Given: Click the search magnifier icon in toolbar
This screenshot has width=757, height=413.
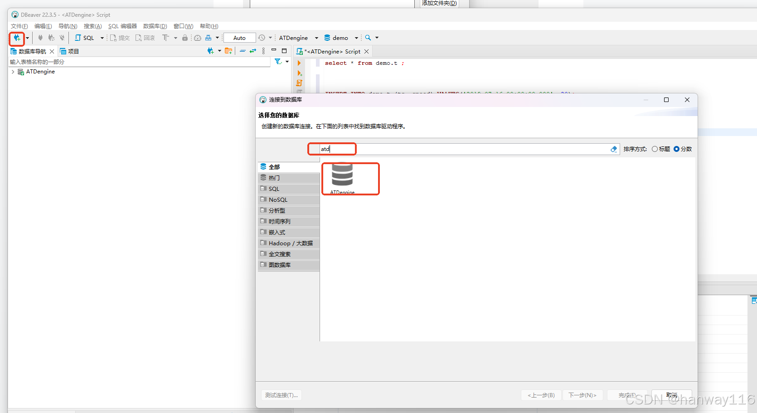Looking at the screenshot, I should pos(368,38).
